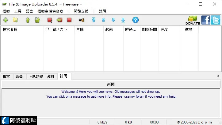Open account settings via key icon
The height and width of the screenshot is (125, 222).
[82, 20]
